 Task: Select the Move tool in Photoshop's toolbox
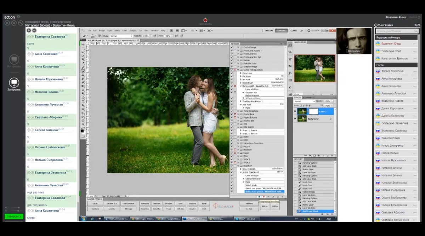coord(83,44)
